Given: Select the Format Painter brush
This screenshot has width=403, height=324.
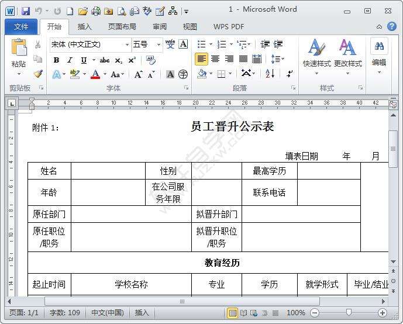Looking at the screenshot, I should coord(38,74).
